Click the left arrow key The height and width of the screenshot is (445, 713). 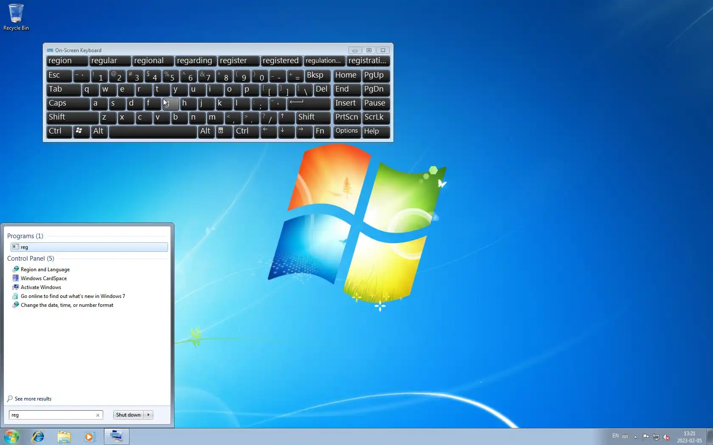coord(269,132)
